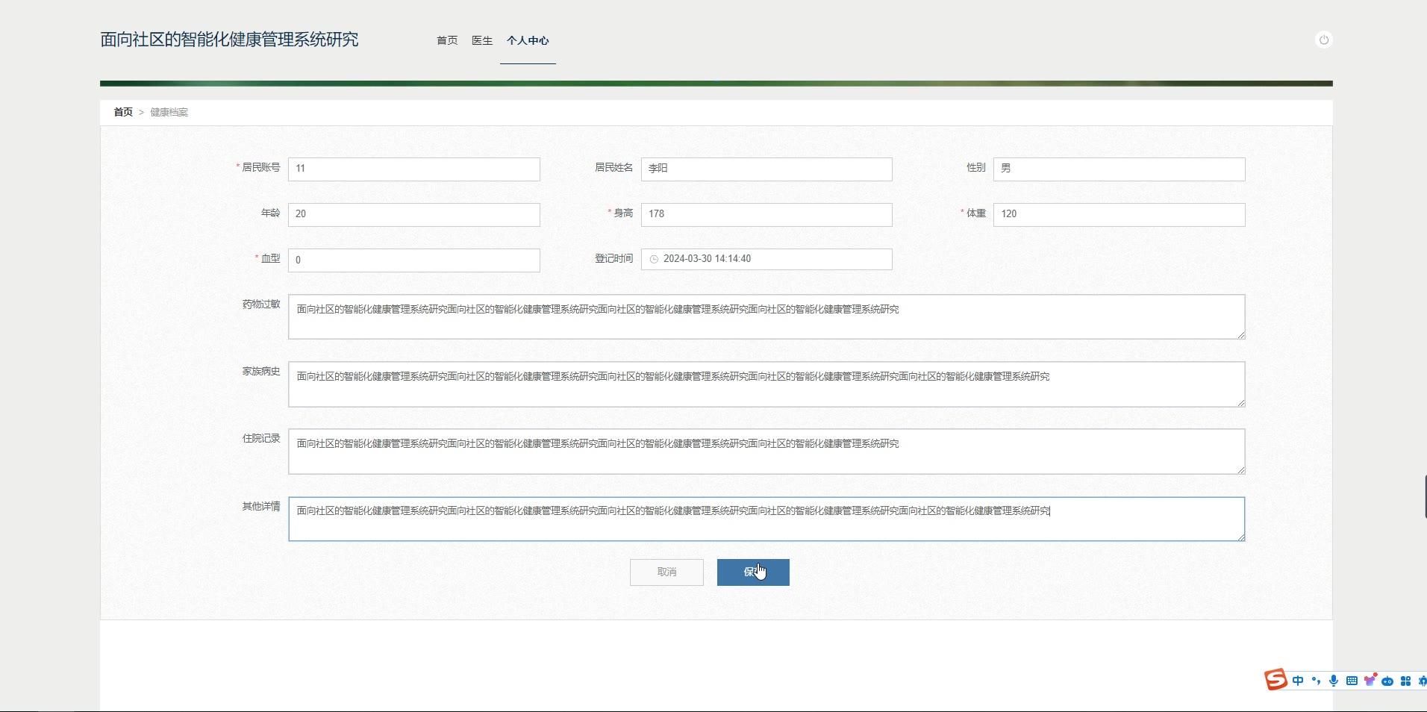The width and height of the screenshot is (1427, 712).
Task: Click into the 体重 input field
Action: pyautogui.click(x=1119, y=214)
